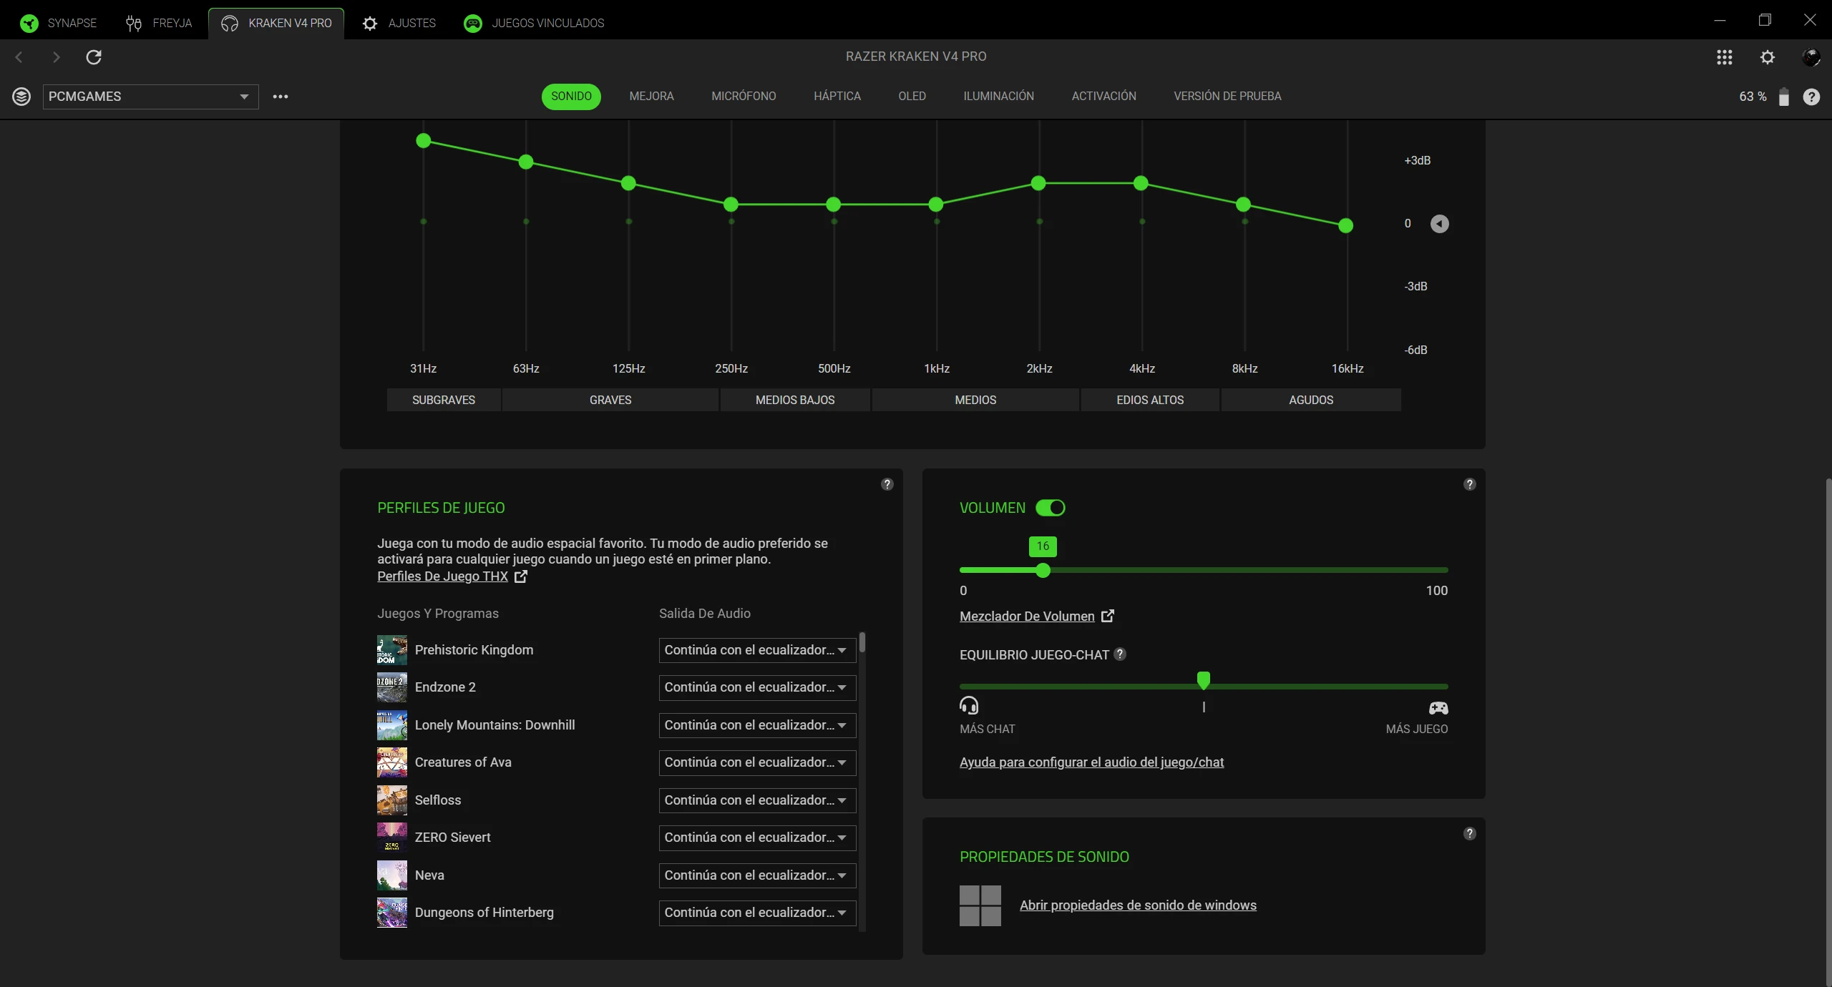Switch to the Micrófono tab
The image size is (1832, 987).
744,97
